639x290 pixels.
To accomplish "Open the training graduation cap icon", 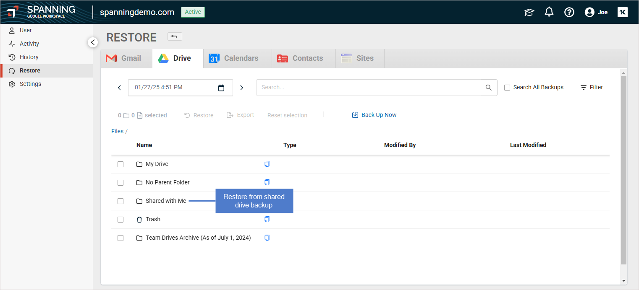I will 529,12.
